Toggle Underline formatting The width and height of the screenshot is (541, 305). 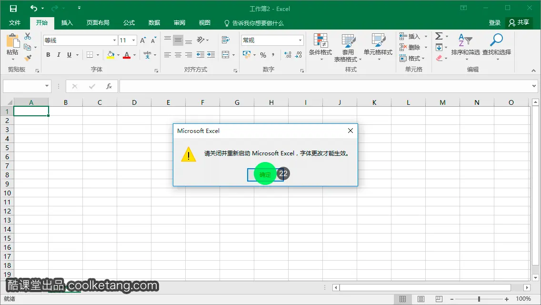[70, 55]
